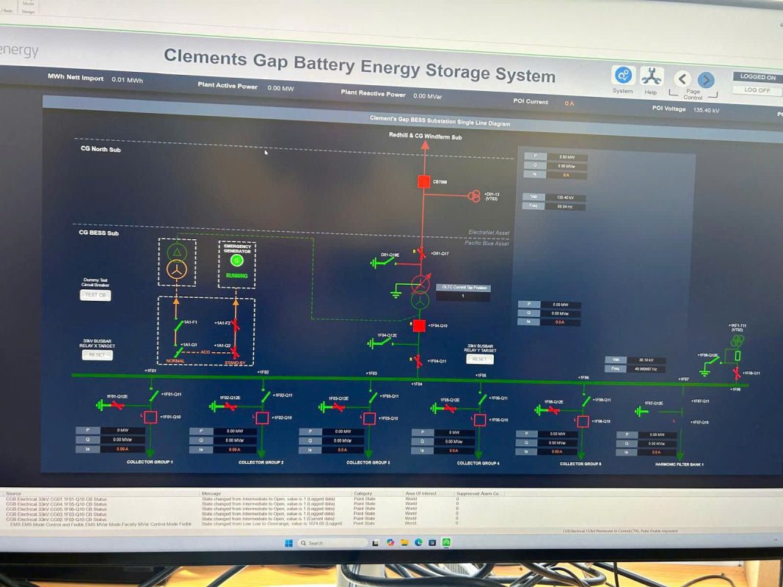This screenshot has height=587, width=783.
Task: Go to next page with forward arrow
Action: (x=706, y=80)
